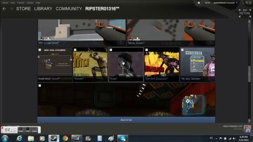Open the "Angel" screenshot thumbnail

(x=126, y=65)
